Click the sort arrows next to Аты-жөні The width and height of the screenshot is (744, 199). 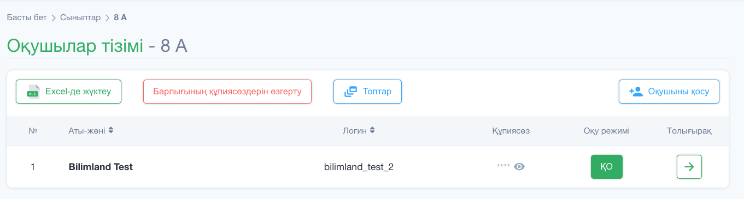(111, 130)
